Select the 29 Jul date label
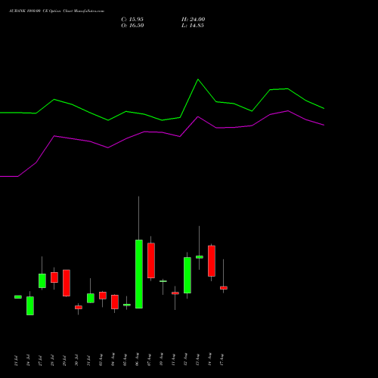378x378 pixels. click(64, 360)
